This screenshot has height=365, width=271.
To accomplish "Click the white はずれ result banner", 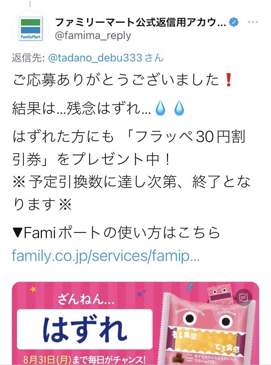I will click(x=85, y=329).
